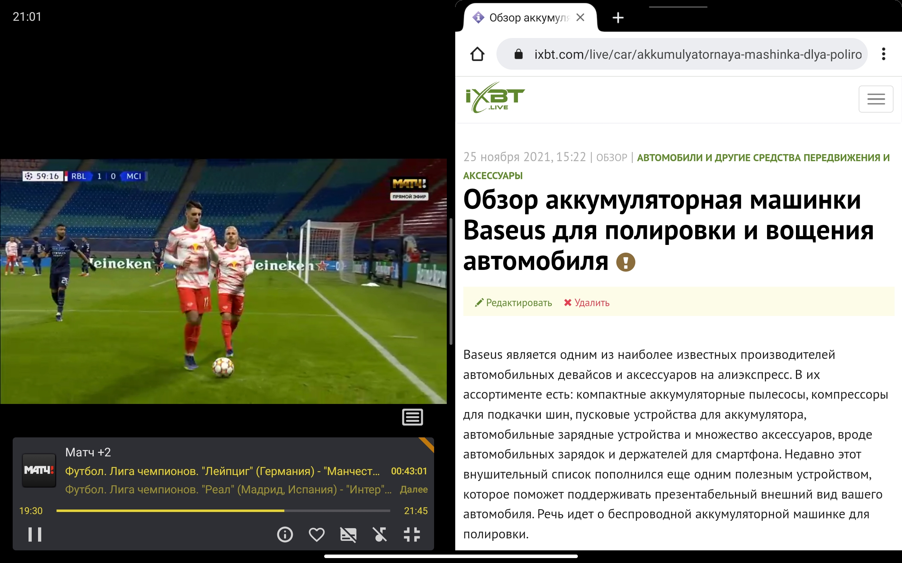The image size is (902, 563).
Task: Open a new browser tab with the plus icon
Action: coord(618,18)
